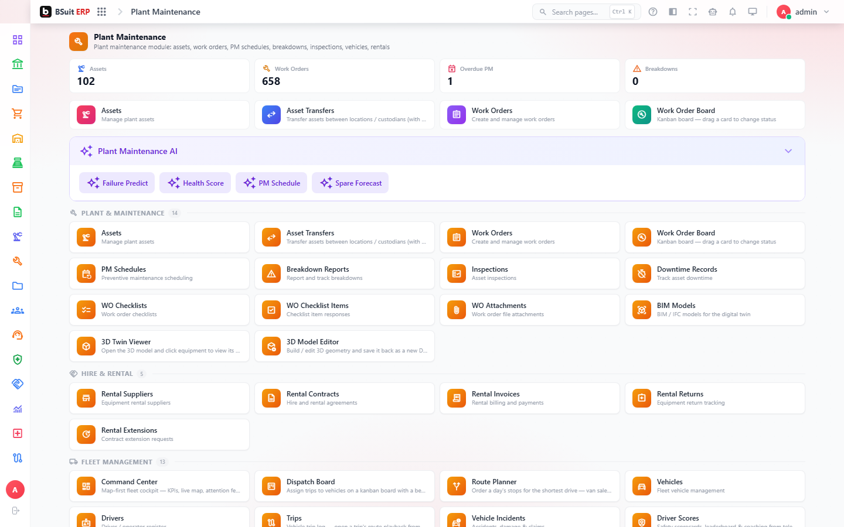Click the route path icon in sidebar
This screenshot has height=527, width=844.
pyautogui.click(x=18, y=458)
